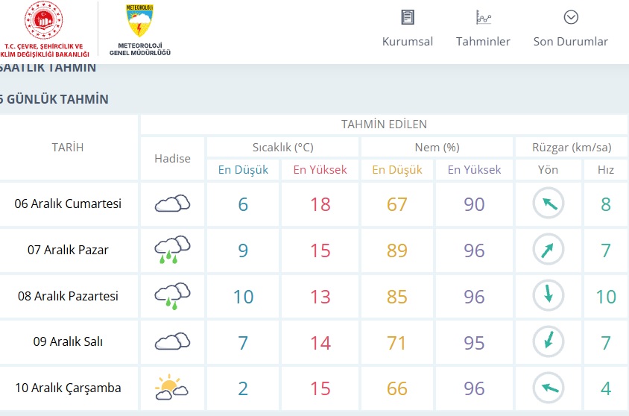Click wind direction icon for 08 Aralık Pazartesi
Screen dimensions: 629x416
pyautogui.click(x=549, y=296)
